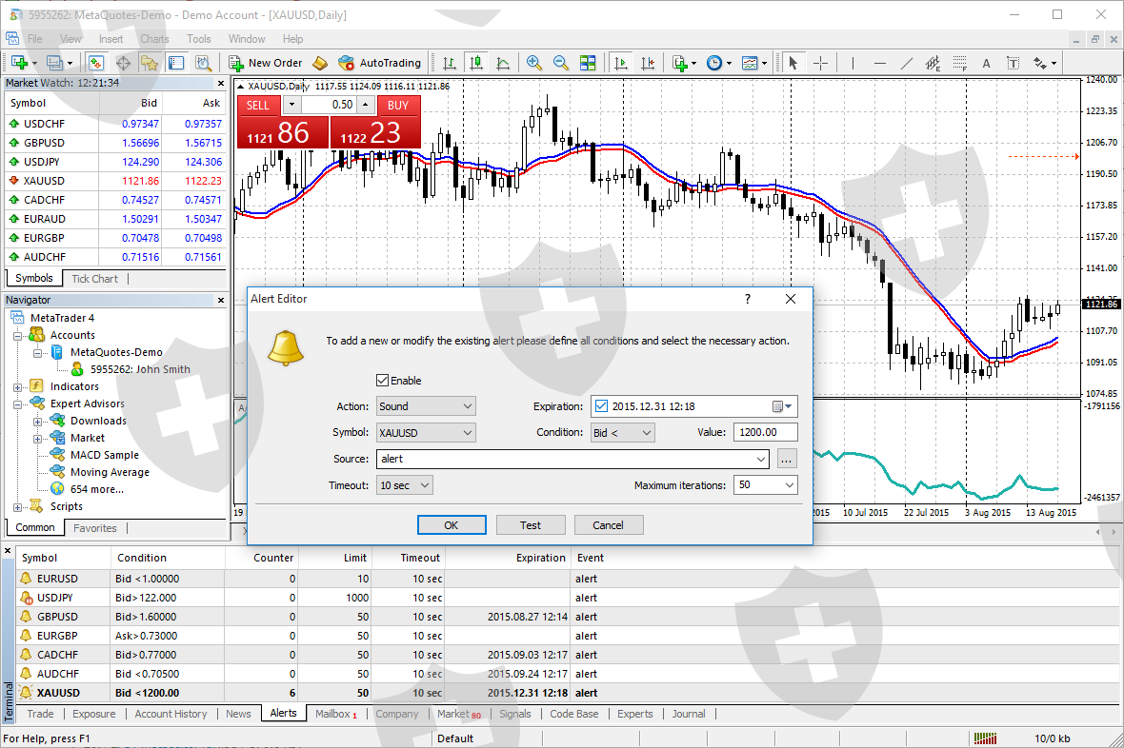1124x748 pixels.
Task: Switch to the Account History tab
Action: [x=171, y=714]
